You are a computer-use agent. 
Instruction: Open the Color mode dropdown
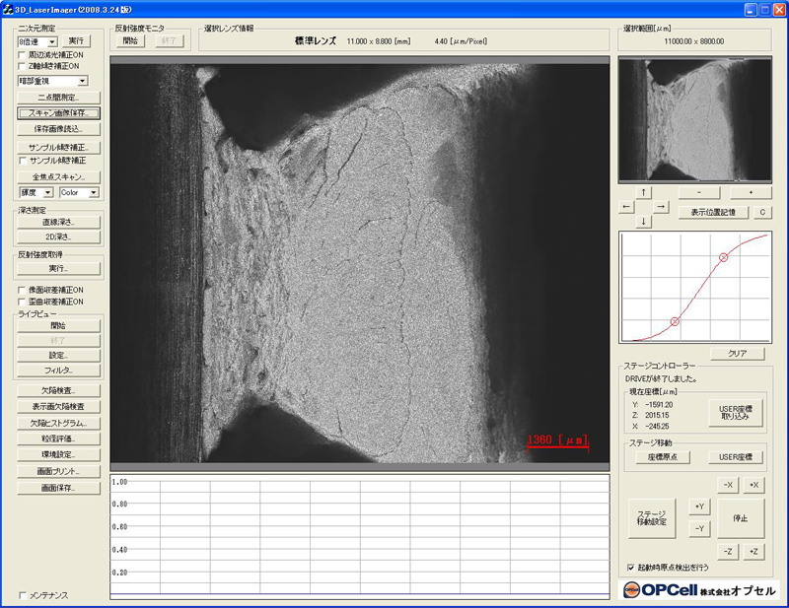coord(94,192)
